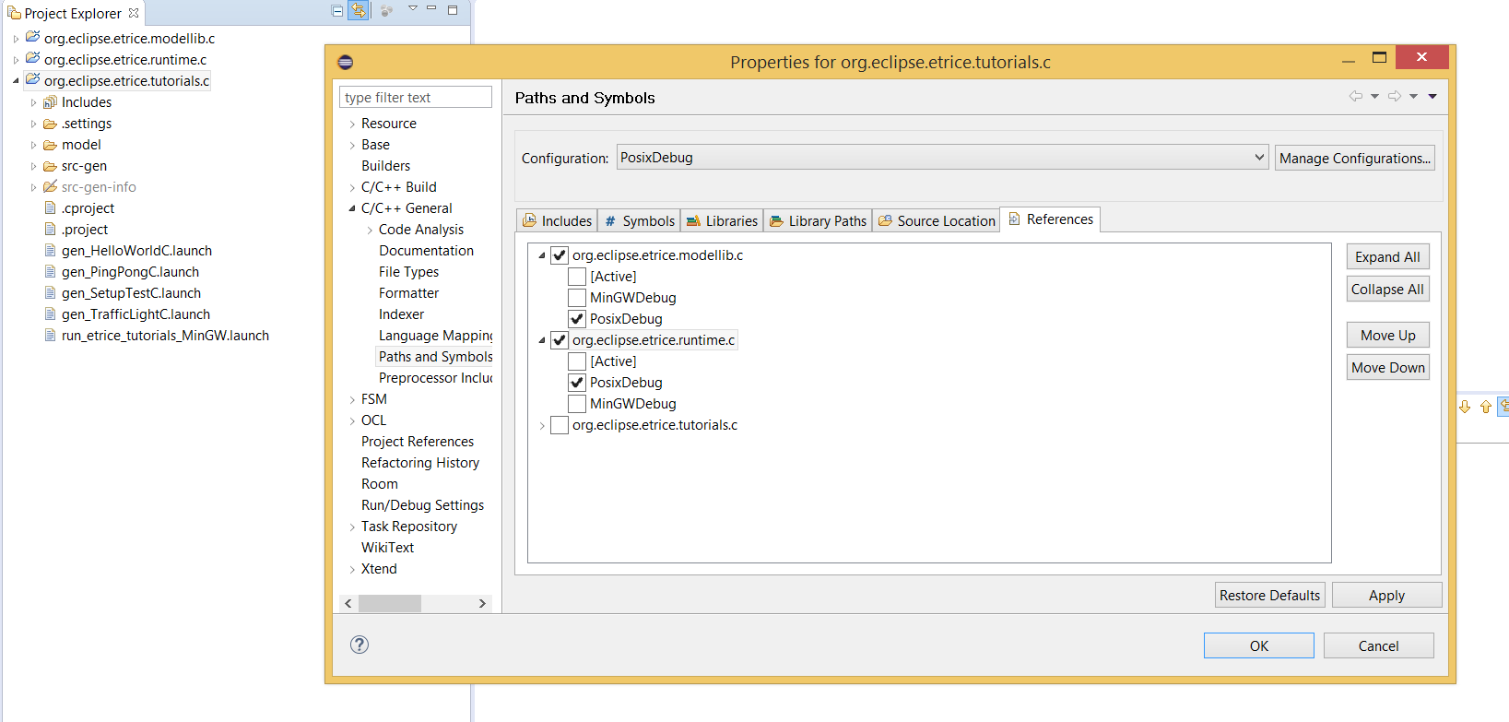Uncheck org.eclipse.etrice.runtime.c reference checkbox

(x=560, y=340)
